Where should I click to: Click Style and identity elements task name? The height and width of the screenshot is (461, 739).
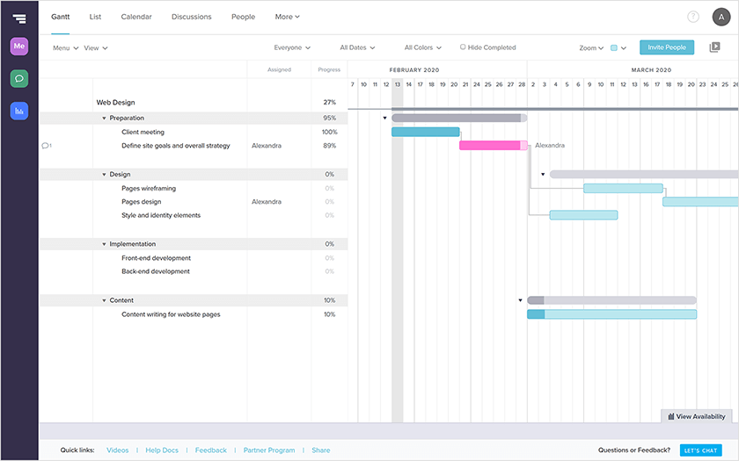coord(161,215)
